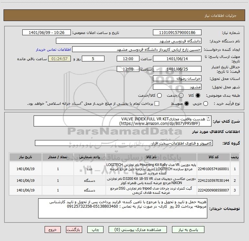
Task: Click unit عدد in row 1
Action: pyautogui.click(x=90, y=169)
